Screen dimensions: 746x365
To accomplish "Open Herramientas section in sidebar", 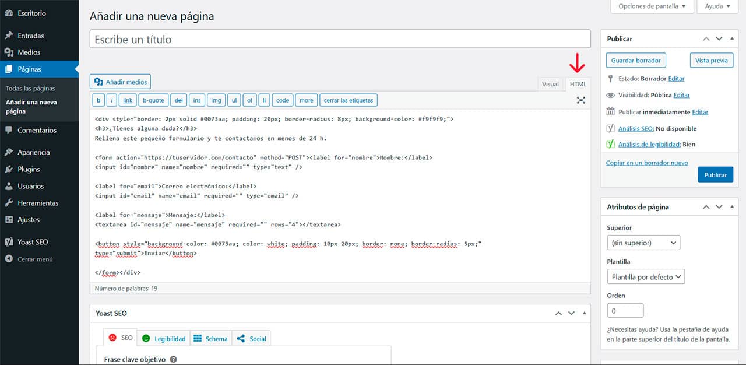I will [x=39, y=203].
